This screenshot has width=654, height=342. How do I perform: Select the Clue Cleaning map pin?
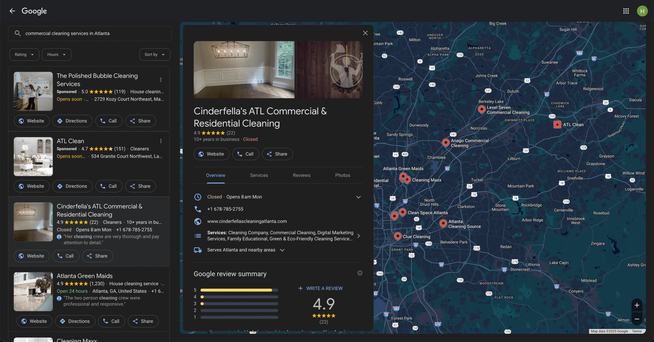tap(397, 236)
